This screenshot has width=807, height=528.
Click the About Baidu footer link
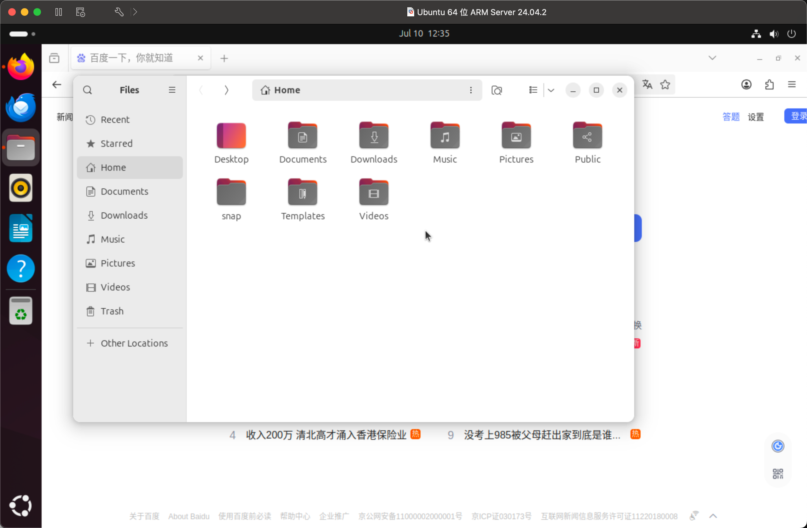(189, 516)
